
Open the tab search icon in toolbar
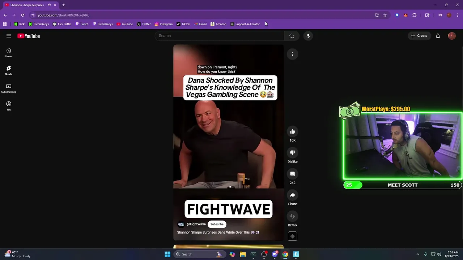tap(427, 15)
